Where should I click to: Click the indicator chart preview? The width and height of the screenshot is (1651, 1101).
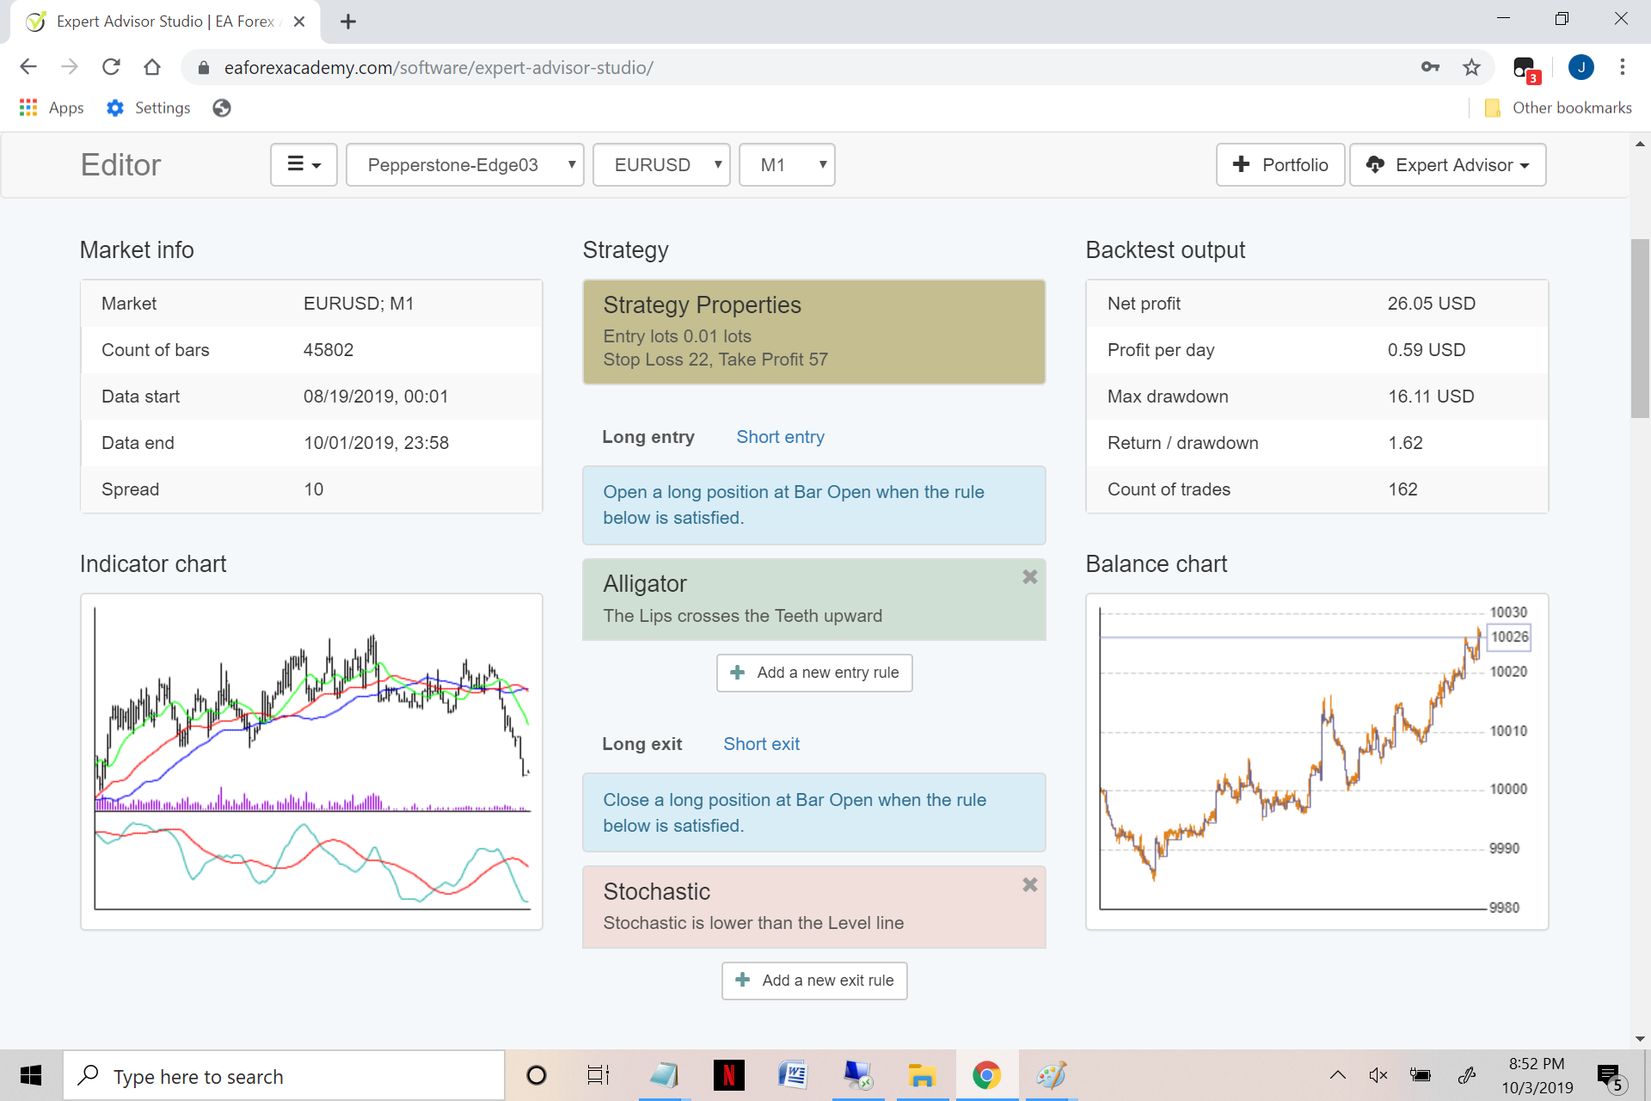(311, 761)
